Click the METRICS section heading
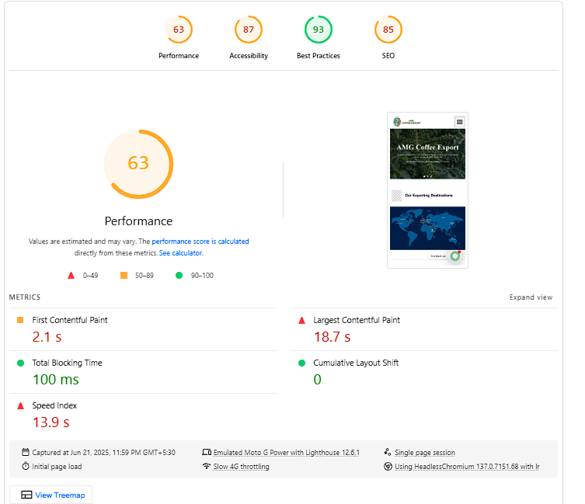 coord(25,297)
